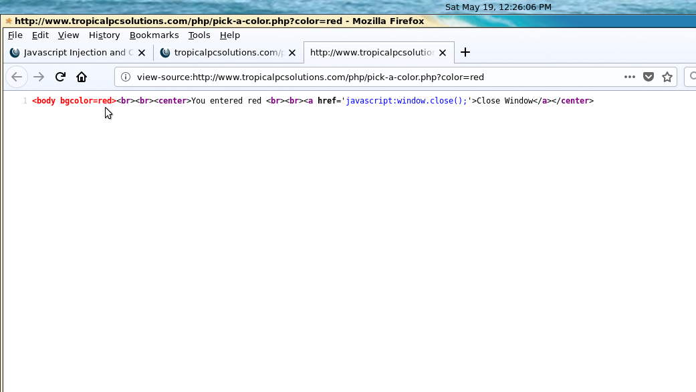Click line number 1 in source view
The image size is (696, 392).
point(25,101)
